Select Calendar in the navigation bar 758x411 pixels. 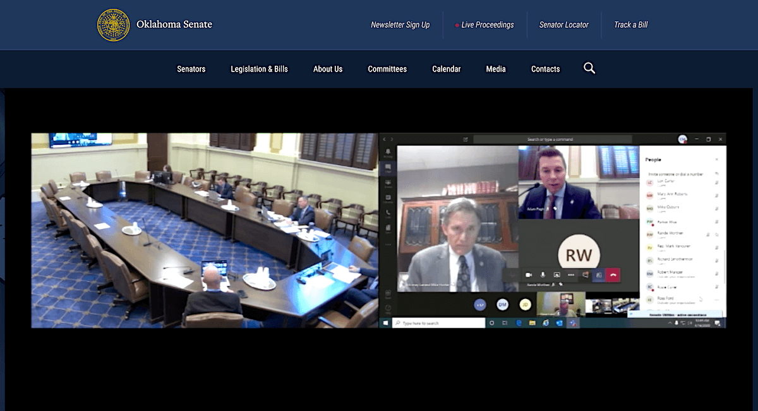point(446,69)
